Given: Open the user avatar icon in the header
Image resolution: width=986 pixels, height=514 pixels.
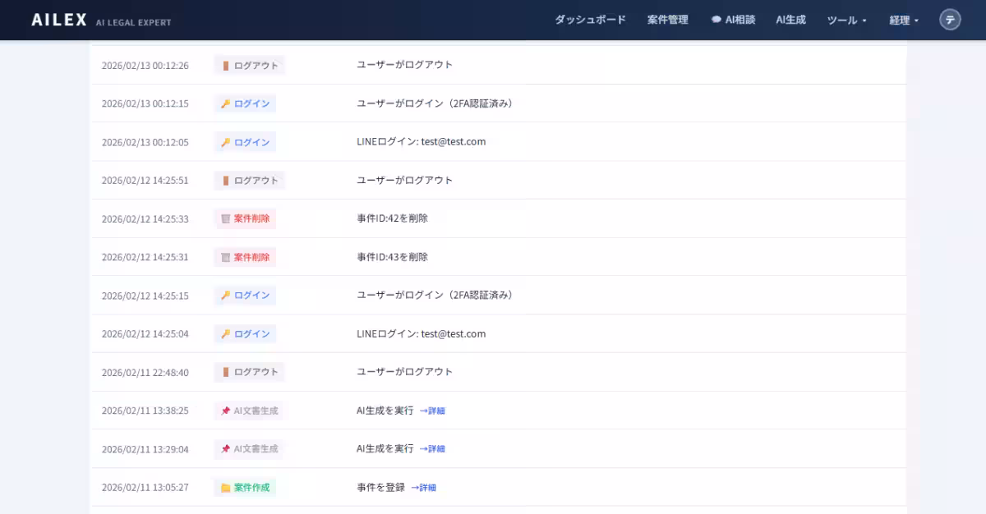Looking at the screenshot, I should pos(950,19).
